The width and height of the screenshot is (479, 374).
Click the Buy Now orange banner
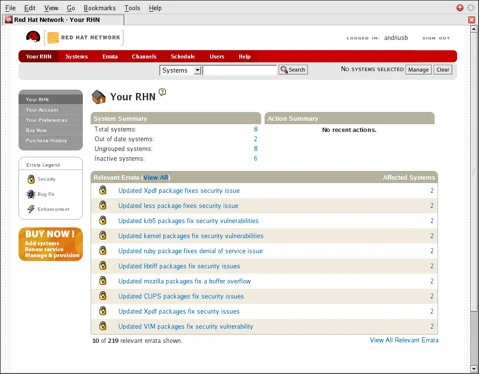[51, 244]
